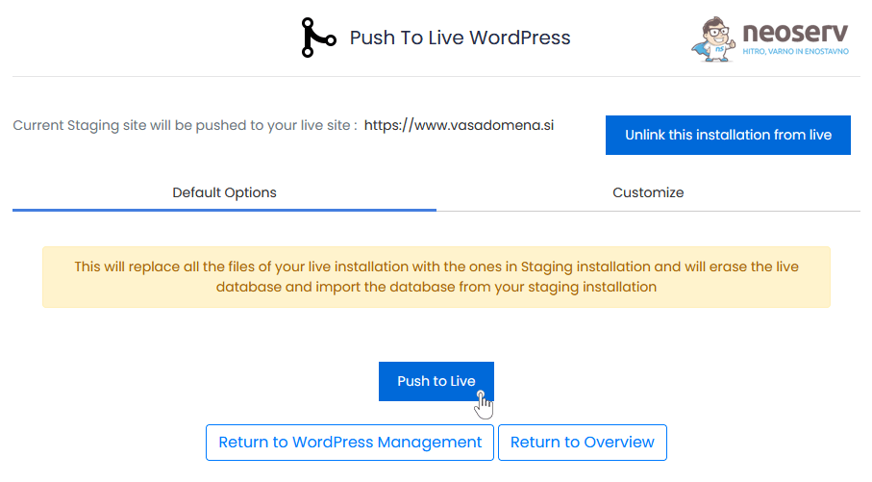Click the neoserv logo
Image resolution: width=872 pixels, height=482 pixels.
click(770, 38)
